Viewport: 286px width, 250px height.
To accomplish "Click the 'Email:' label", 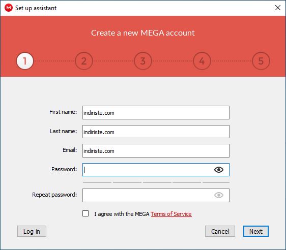I will click(70, 150).
